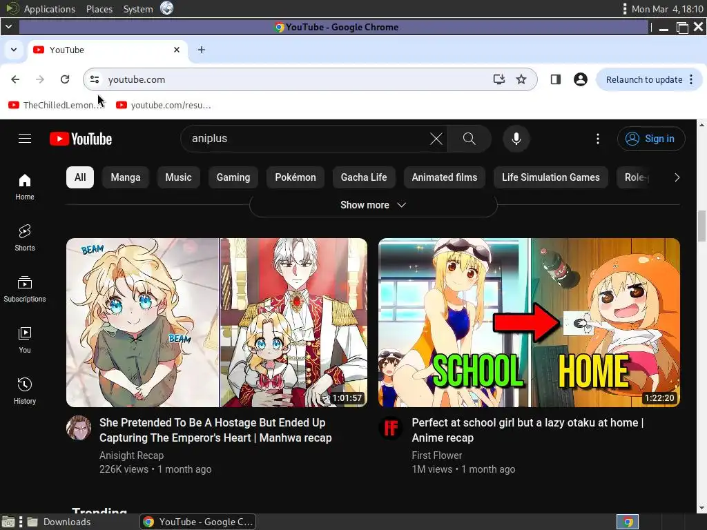Start voice search with microphone
The image size is (707, 530).
click(x=516, y=139)
